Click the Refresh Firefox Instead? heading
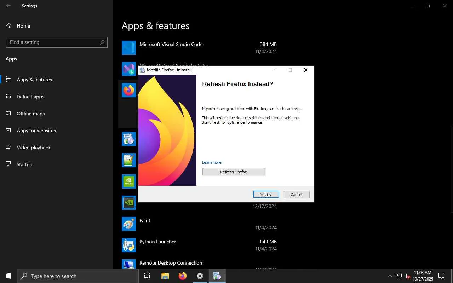The height and width of the screenshot is (283, 453). coord(237,84)
